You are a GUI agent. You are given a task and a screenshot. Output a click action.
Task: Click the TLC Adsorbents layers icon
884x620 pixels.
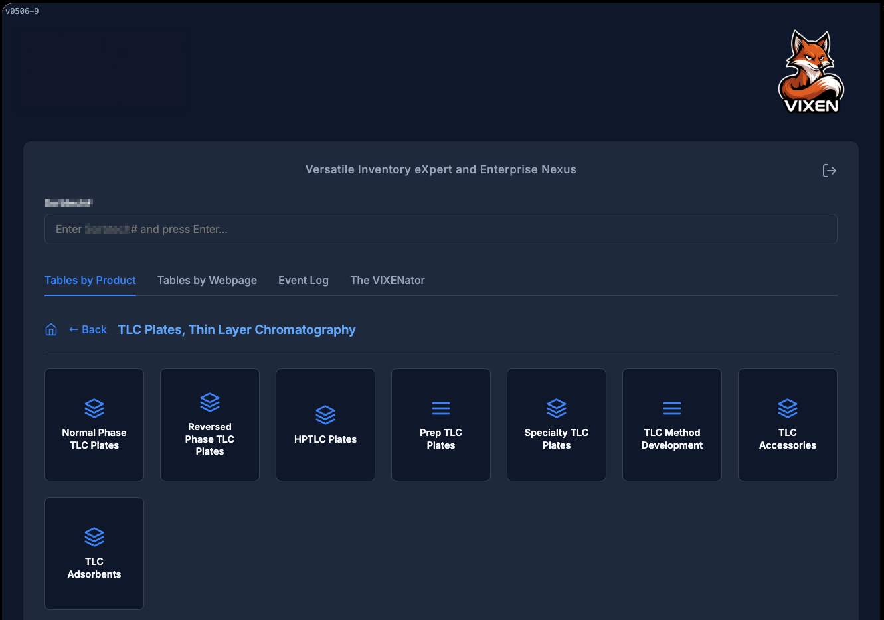[94, 536]
